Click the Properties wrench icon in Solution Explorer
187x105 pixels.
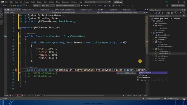point(181,13)
